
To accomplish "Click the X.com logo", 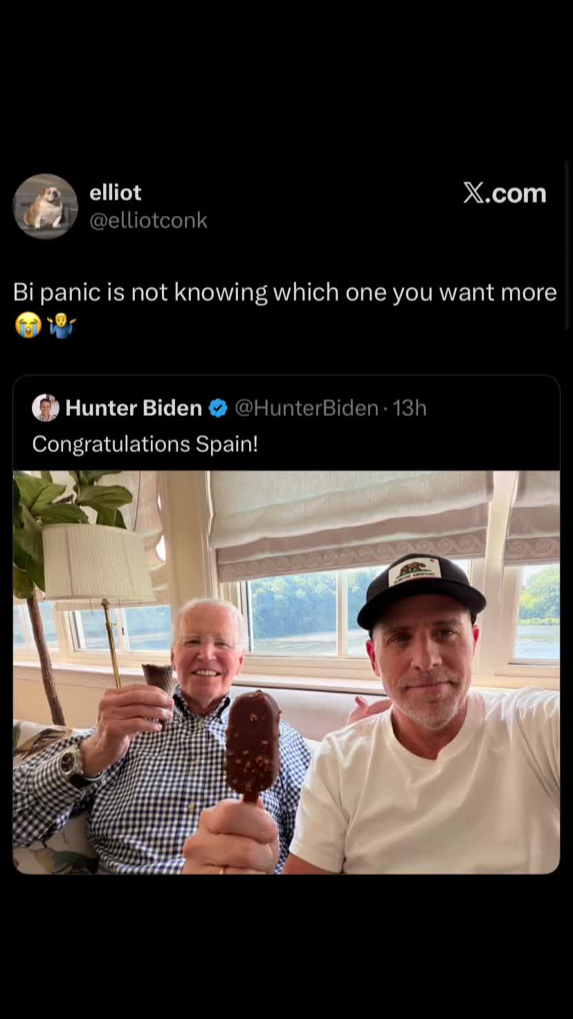I will pyautogui.click(x=504, y=193).
